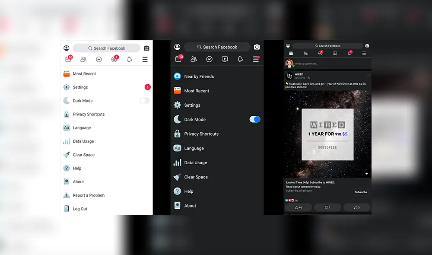Mute the WIRED ad's sound icon
Viewport: 432px width, 255px height.
click(x=367, y=173)
